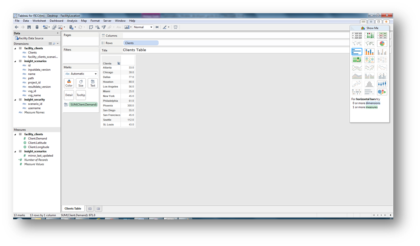Viewport: 420px width, 246px height.
Task: Click the Seattle row label
Action: [107, 120]
